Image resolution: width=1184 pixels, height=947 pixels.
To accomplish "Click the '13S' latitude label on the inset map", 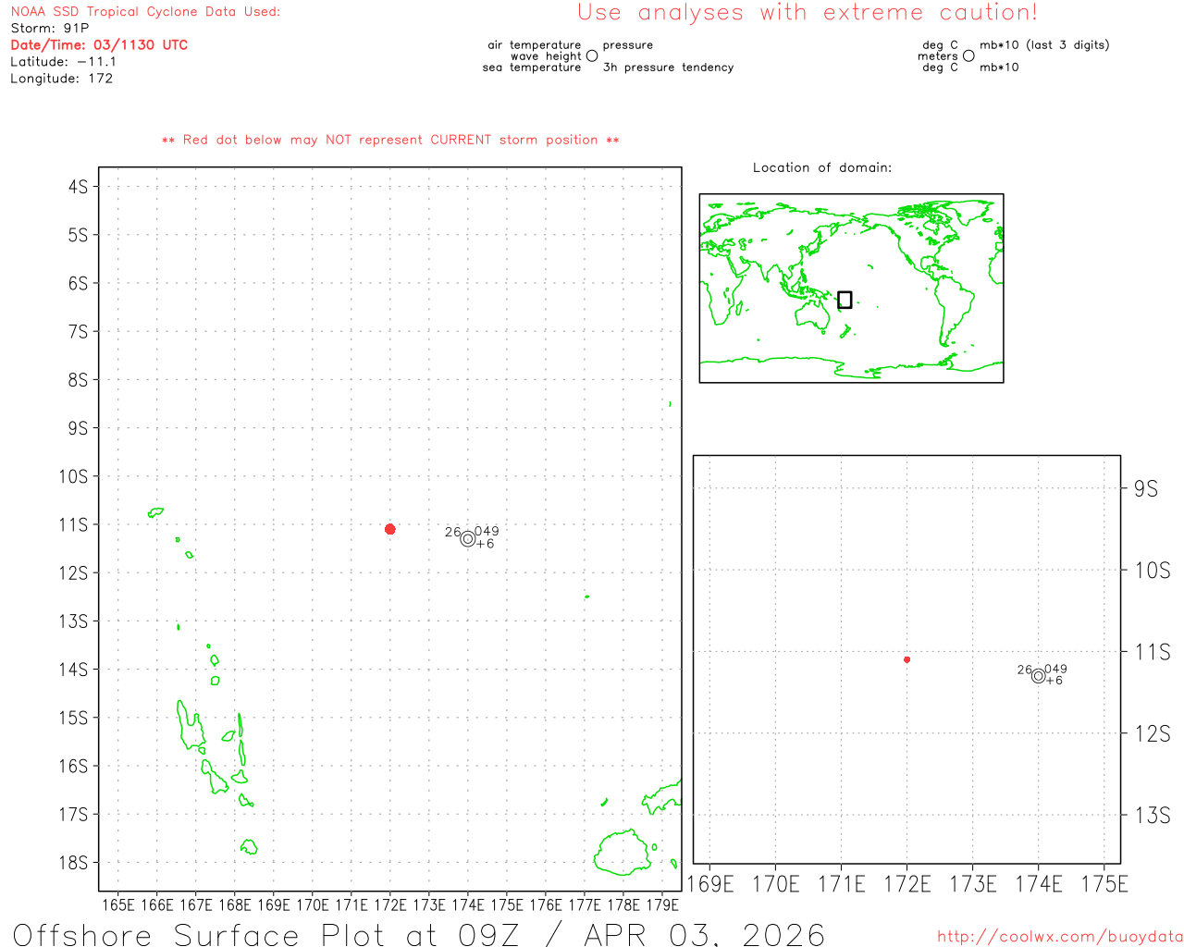I will (x=1153, y=816).
